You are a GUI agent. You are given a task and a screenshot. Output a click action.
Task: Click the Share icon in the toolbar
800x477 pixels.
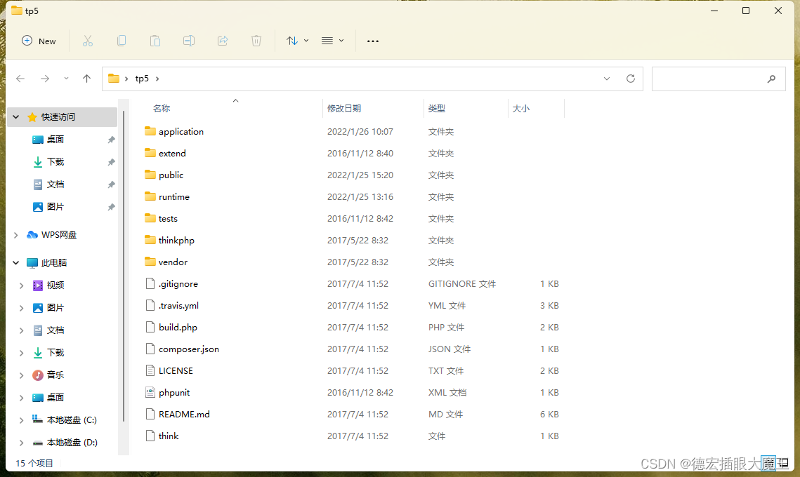coord(222,41)
